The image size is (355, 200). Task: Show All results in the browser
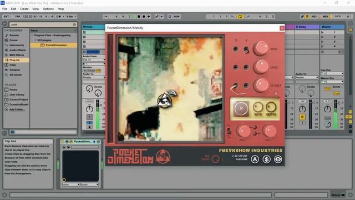16,75
